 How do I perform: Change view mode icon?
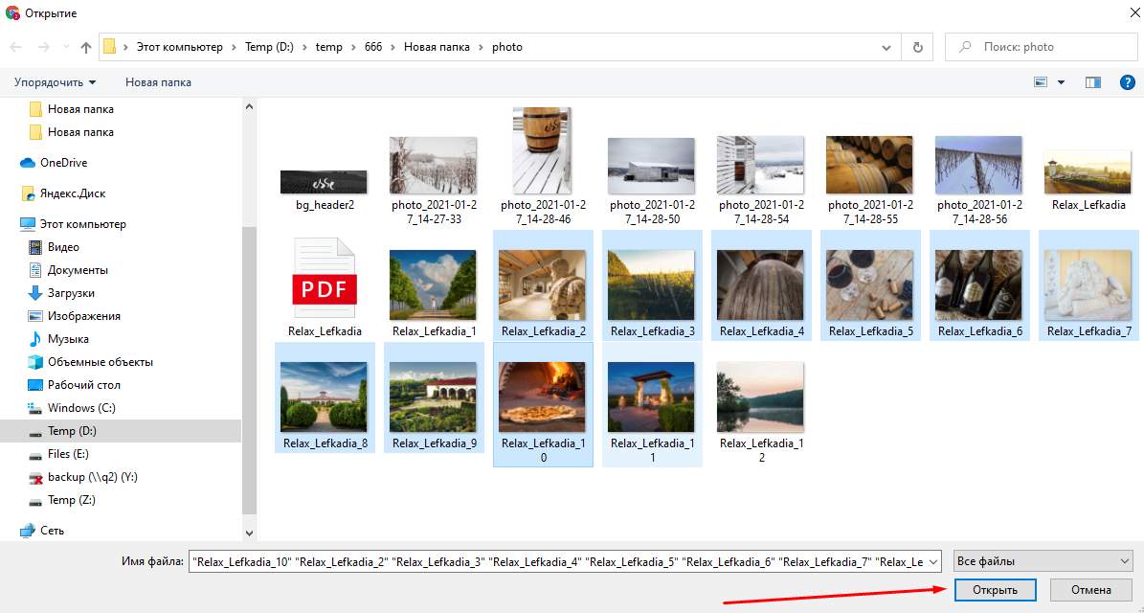[1041, 82]
